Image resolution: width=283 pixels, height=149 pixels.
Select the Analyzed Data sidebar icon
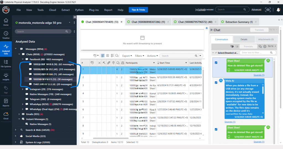coord(6,49)
